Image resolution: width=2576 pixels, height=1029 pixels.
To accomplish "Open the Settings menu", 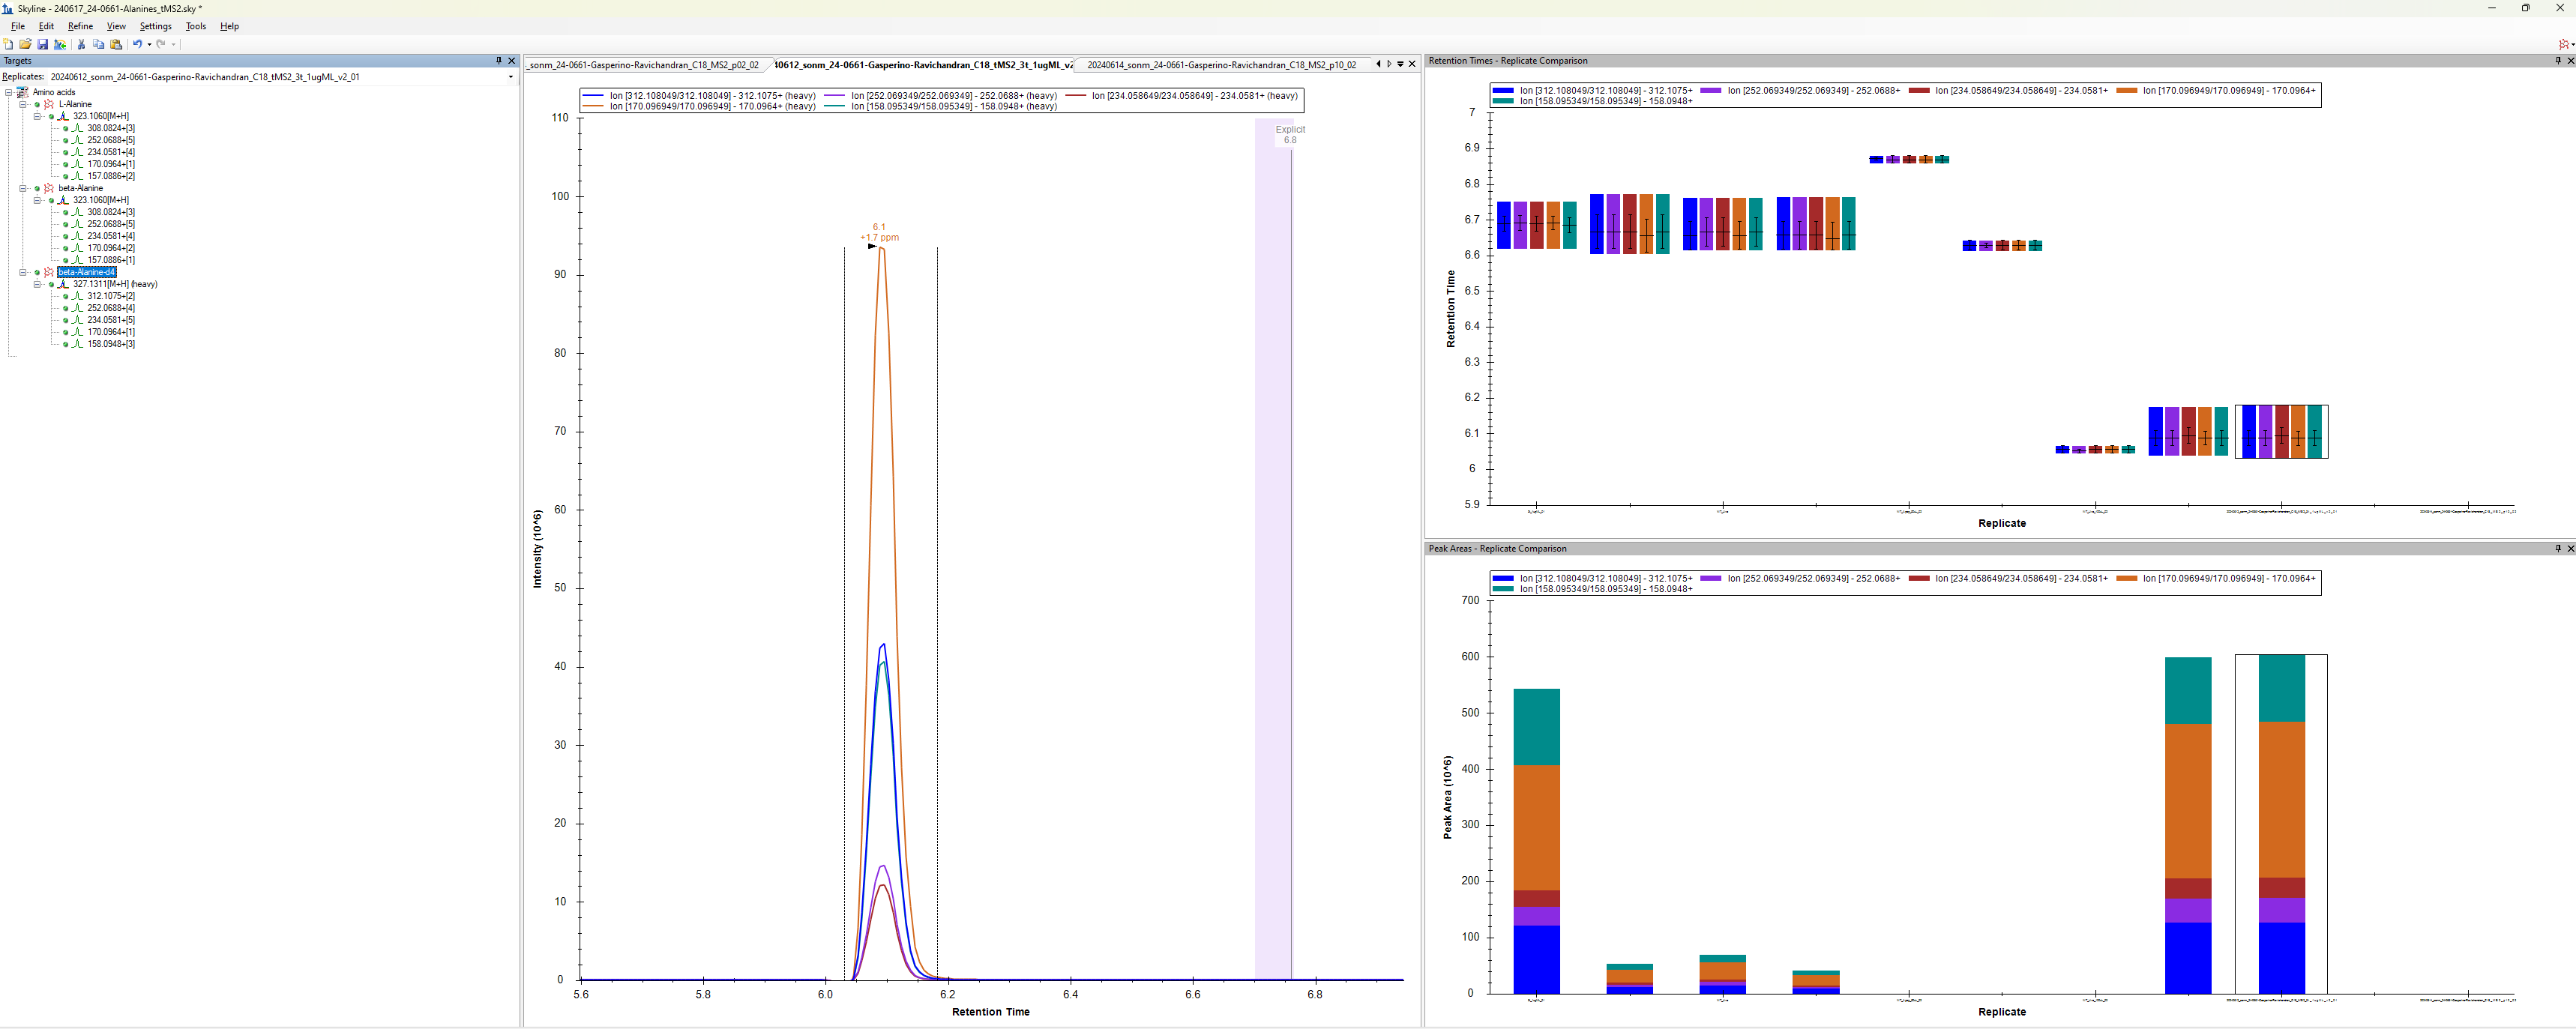I will 155,26.
